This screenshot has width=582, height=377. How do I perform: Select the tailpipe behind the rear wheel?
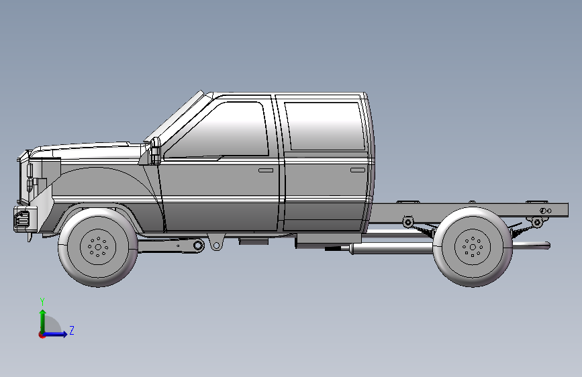pos(532,245)
